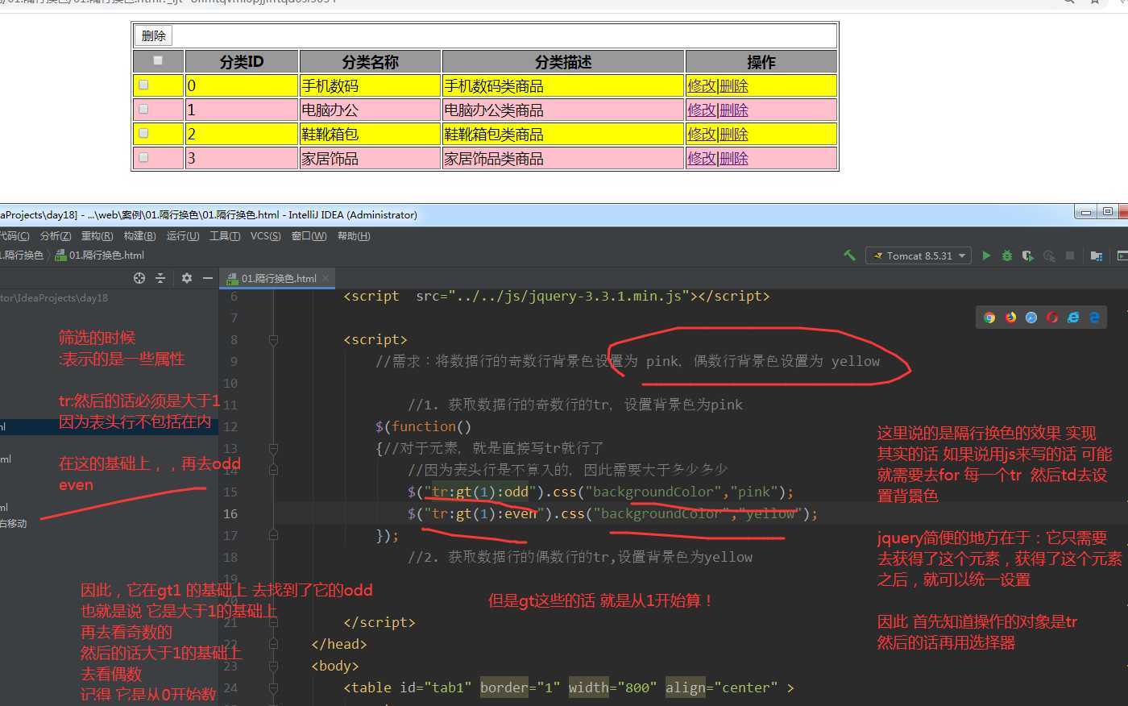Switch to the 01.隔行换色.html editor tab
The width and height of the screenshot is (1128, 706).
278,278
